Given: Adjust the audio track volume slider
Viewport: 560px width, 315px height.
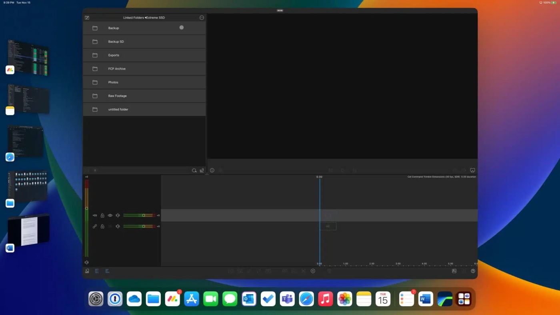Looking at the screenshot, I should (x=144, y=226).
